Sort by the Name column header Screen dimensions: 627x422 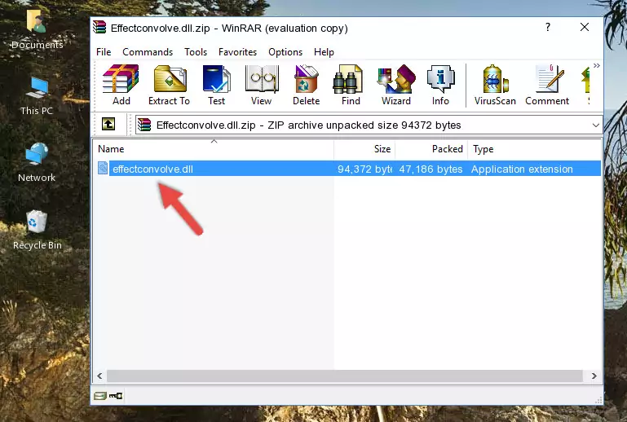(214, 148)
